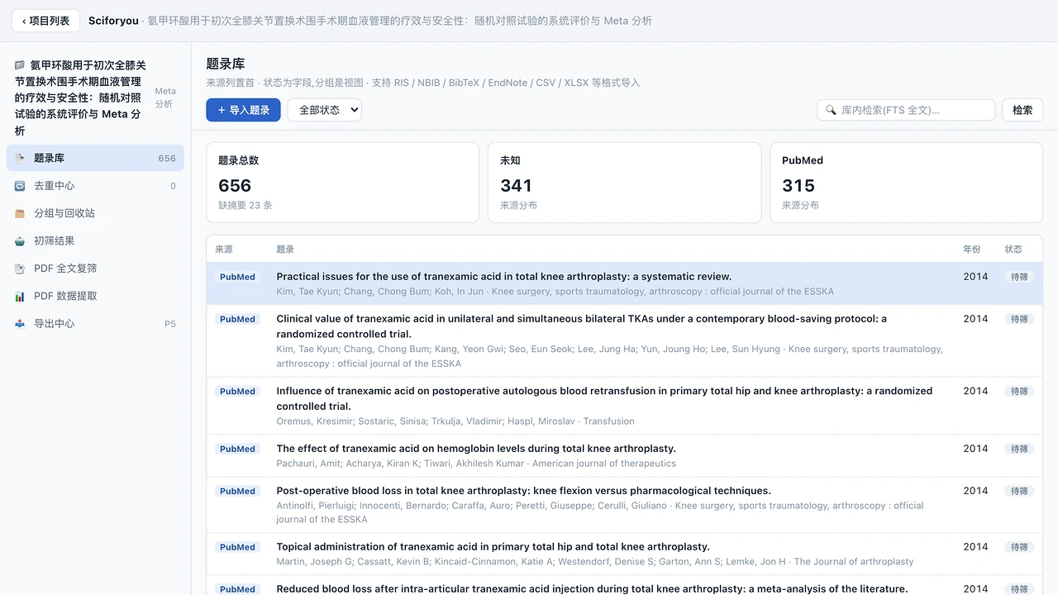1058x595 pixels.
Task: Click the 年份 column header
Action: pos(972,249)
